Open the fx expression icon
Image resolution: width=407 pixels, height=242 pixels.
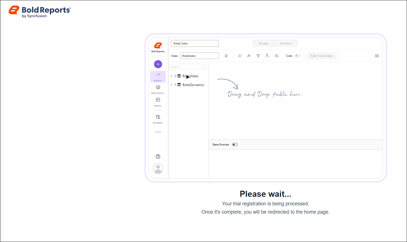[x=249, y=56]
